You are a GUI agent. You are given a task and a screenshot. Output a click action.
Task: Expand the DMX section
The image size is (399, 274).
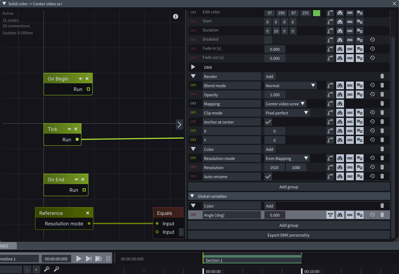pyautogui.click(x=193, y=67)
